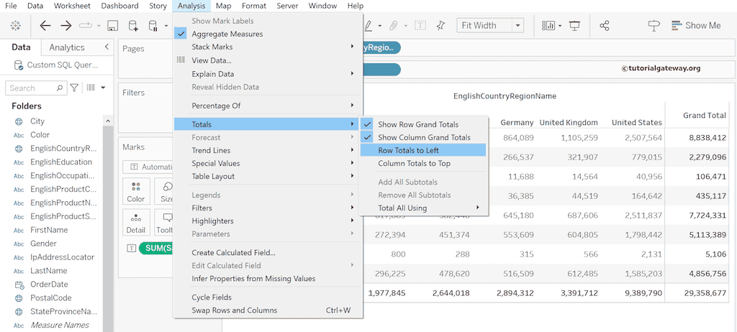737x332 pixels.
Task: Open the Fit Width dropdown
Action: (517, 26)
